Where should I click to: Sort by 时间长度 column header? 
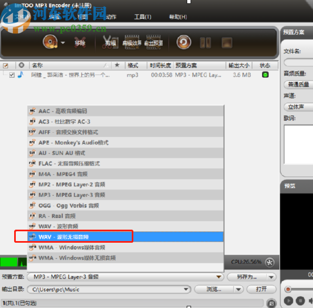coord(160,65)
